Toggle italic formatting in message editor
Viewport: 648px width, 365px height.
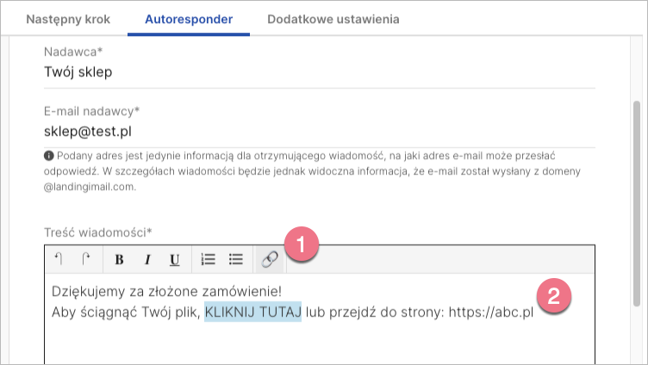click(x=147, y=259)
